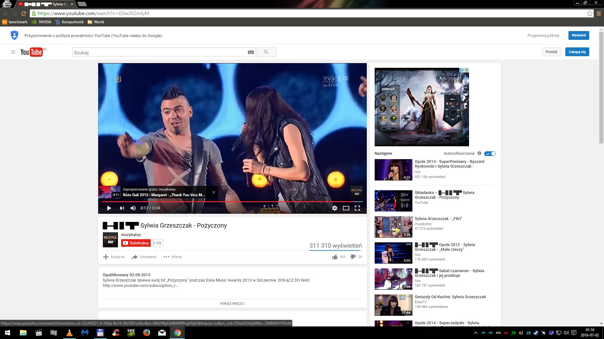This screenshot has height=339, width=604.
Task: Open Sabat czarownic Sylwia Grzeszczak video
Action: tap(449, 273)
